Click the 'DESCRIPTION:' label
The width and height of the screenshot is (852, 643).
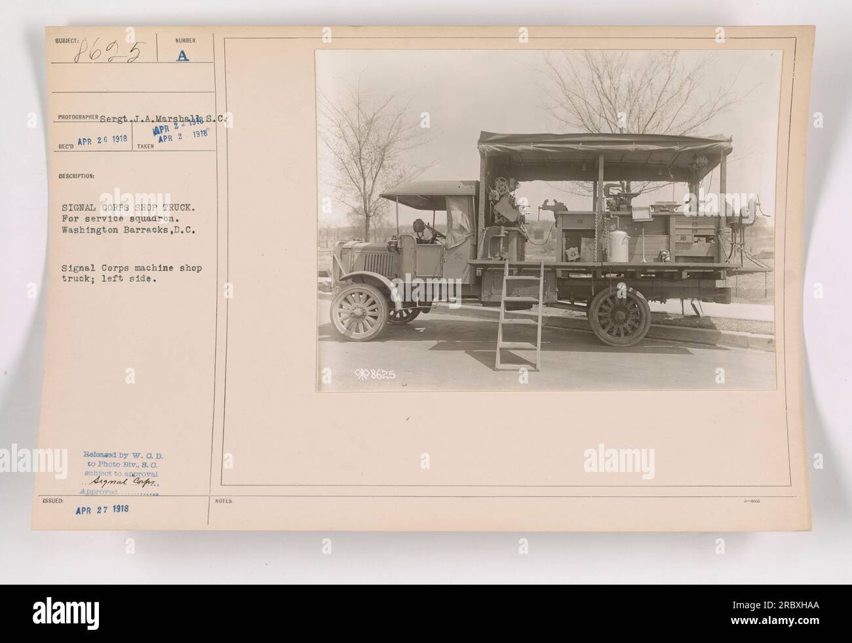[x=77, y=176]
